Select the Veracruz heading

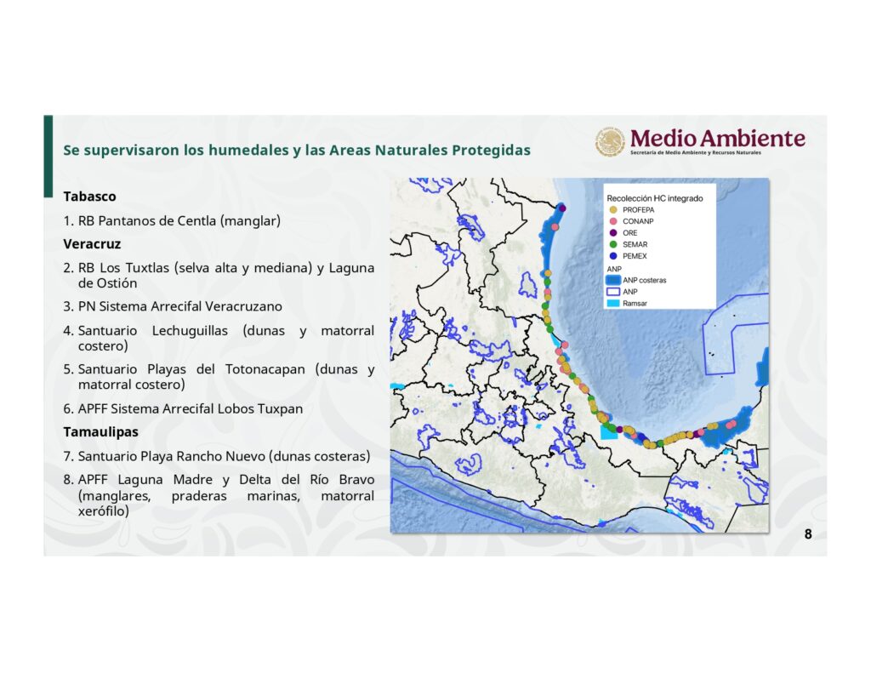point(92,244)
